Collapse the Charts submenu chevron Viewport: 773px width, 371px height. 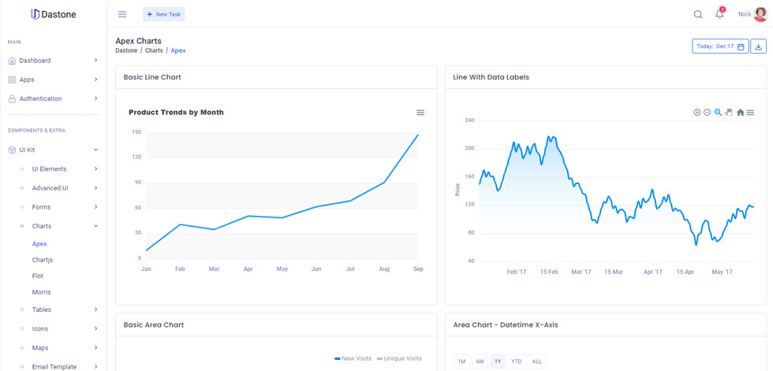pyautogui.click(x=95, y=226)
